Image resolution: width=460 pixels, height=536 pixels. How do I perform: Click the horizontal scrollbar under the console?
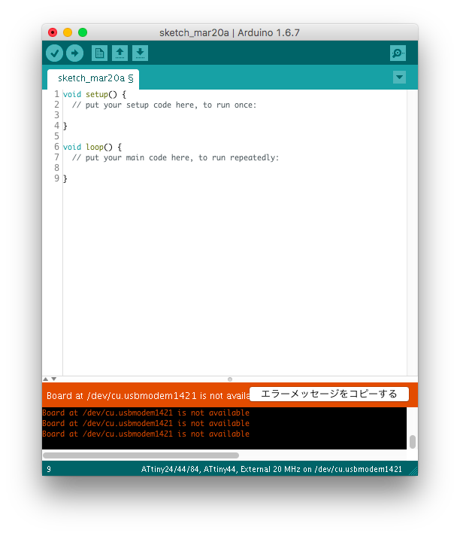[141, 455]
